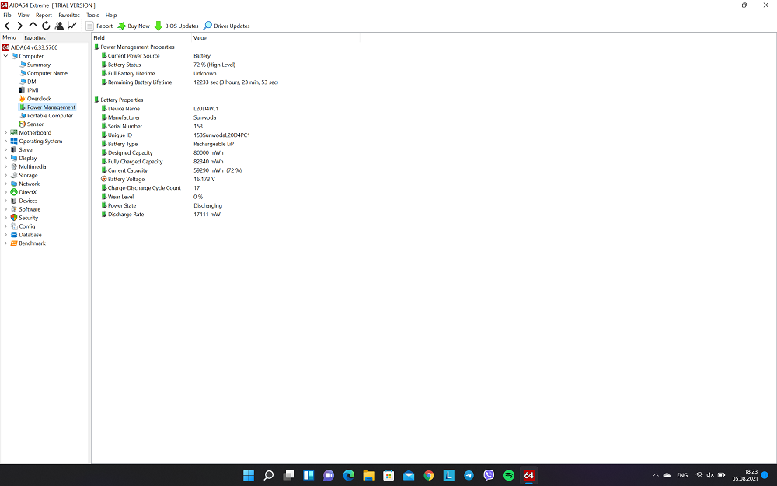The height and width of the screenshot is (486, 777).
Task: Expand the Multimedia tree node
Action: click(x=5, y=166)
